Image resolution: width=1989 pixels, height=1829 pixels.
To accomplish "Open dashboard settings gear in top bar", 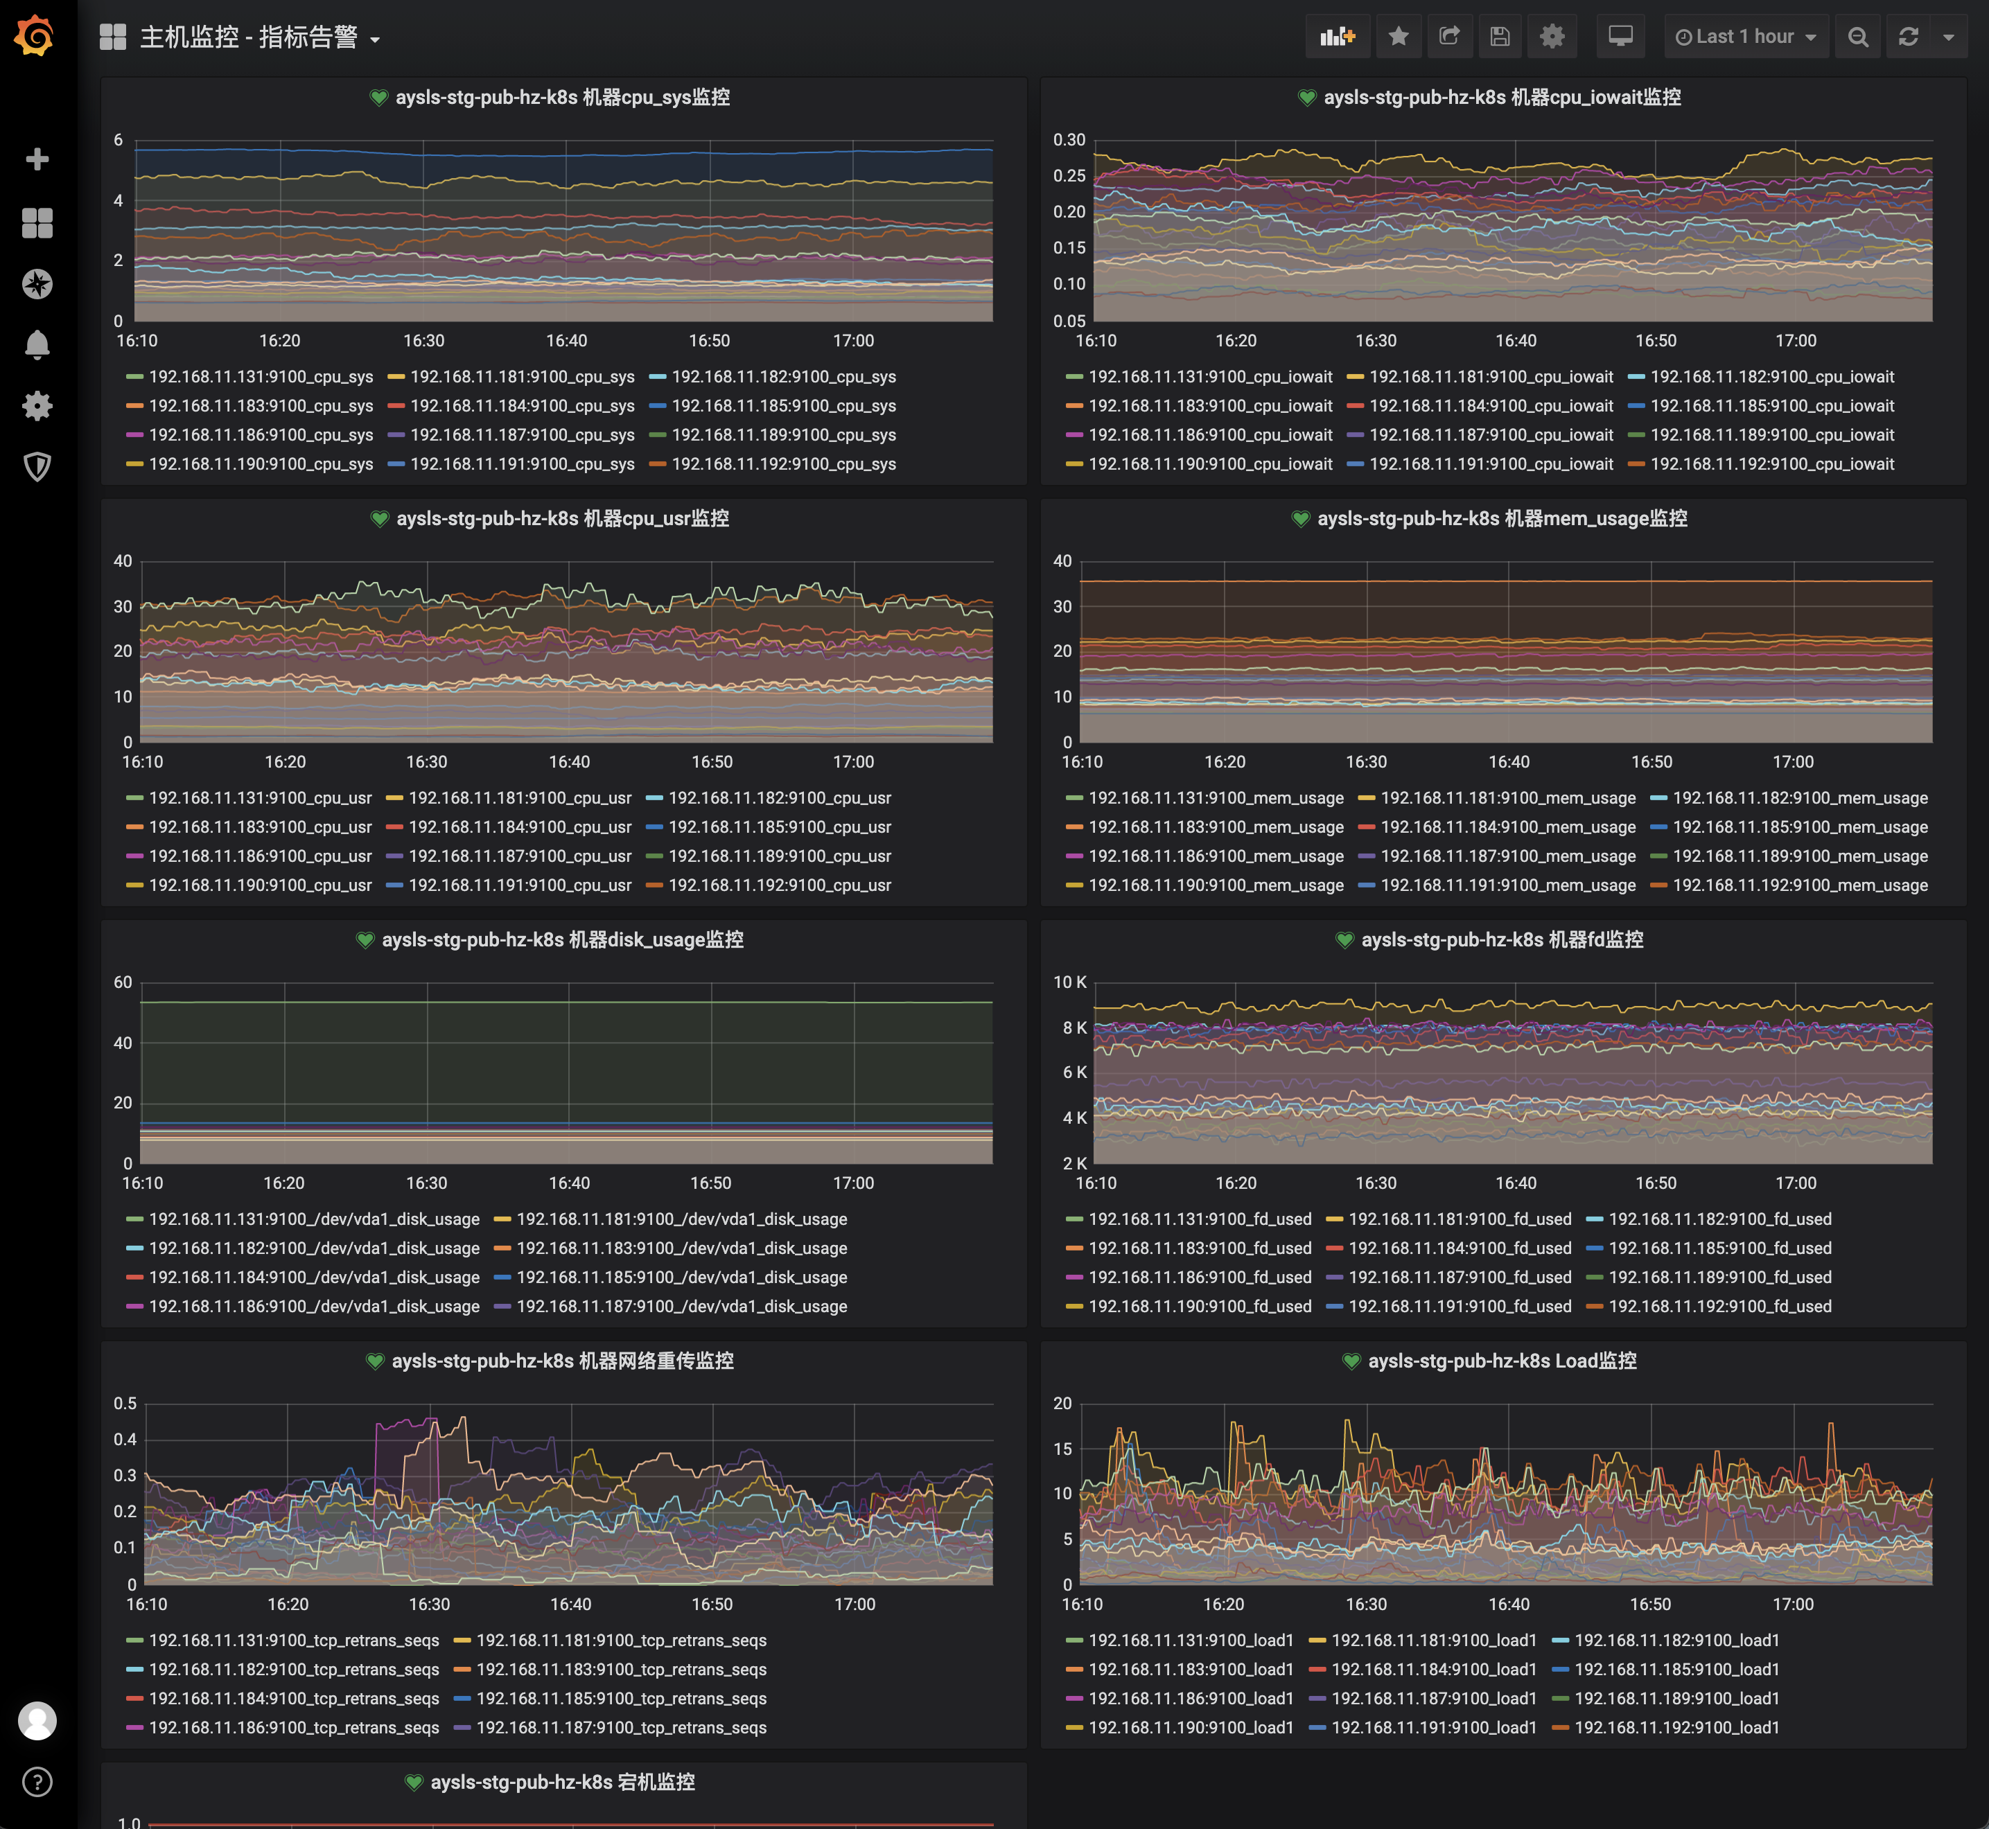I will click(1552, 37).
